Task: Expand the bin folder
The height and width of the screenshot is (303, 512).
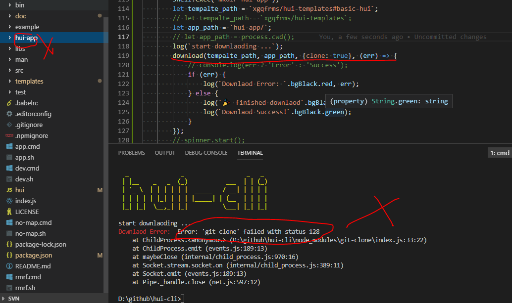Action: pos(9,5)
